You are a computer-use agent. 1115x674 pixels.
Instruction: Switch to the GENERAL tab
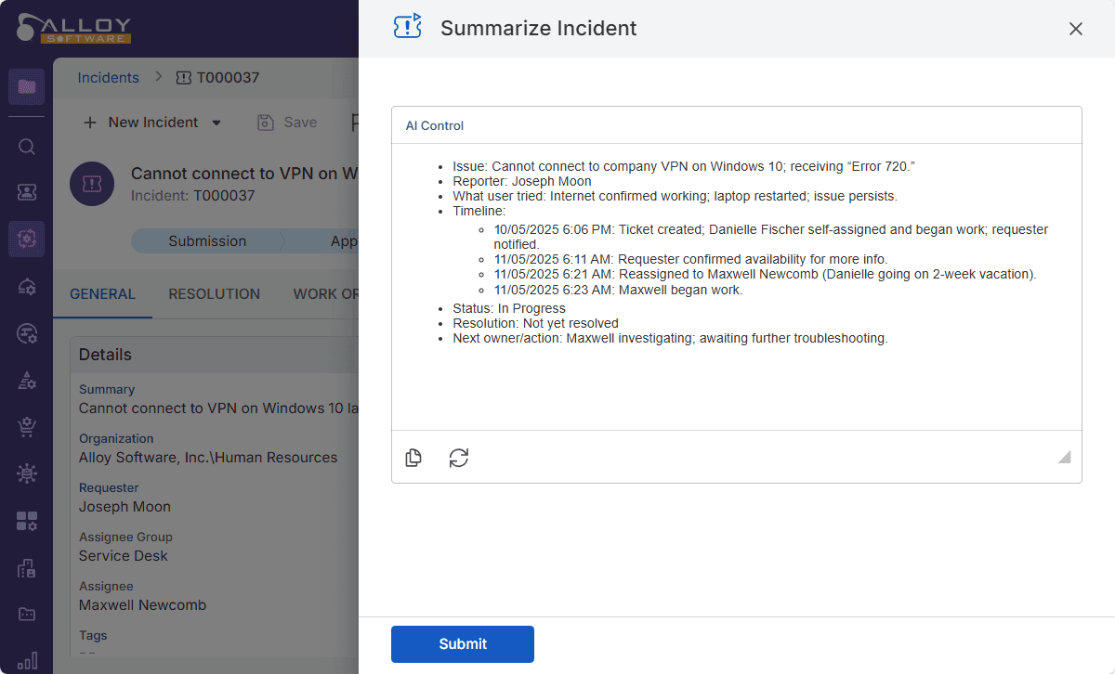[102, 294]
